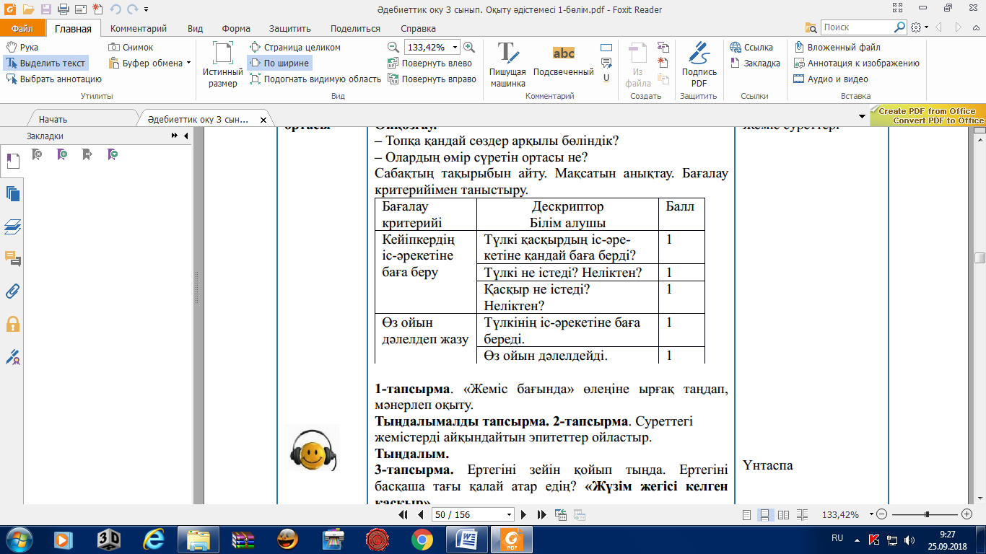
Task: Open the PDF Sign (Подпись PDF) tool
Action: [698, 65]
